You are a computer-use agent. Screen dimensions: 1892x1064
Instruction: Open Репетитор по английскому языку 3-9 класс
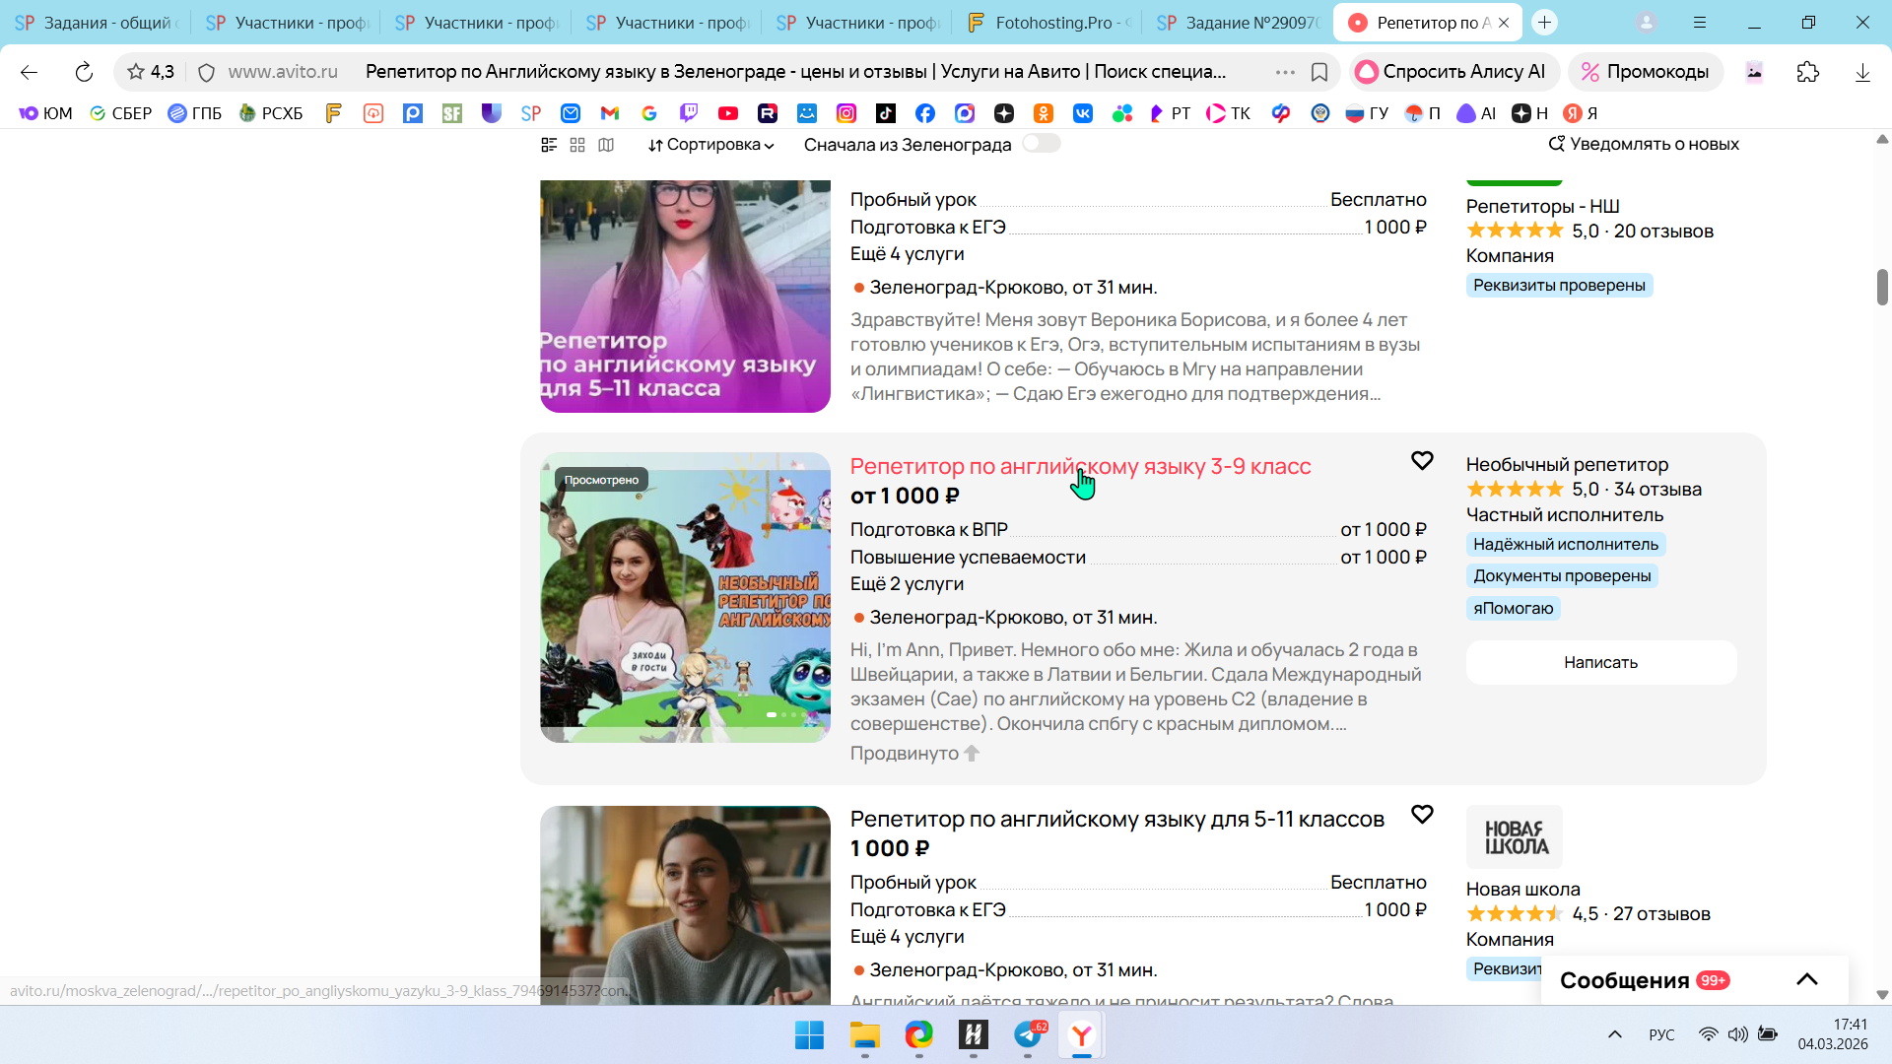1080,466
